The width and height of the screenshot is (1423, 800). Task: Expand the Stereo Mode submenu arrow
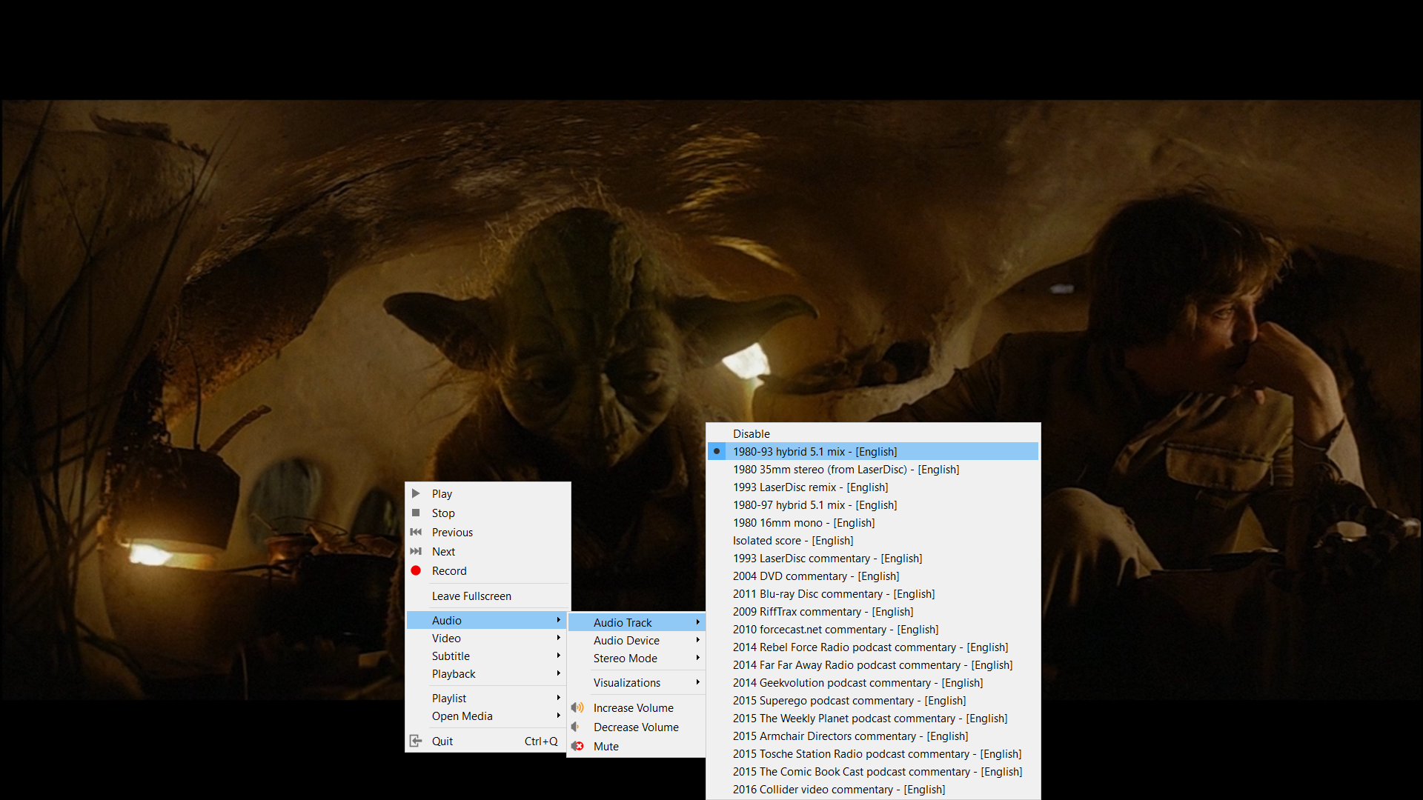click(x=697, y=658)
